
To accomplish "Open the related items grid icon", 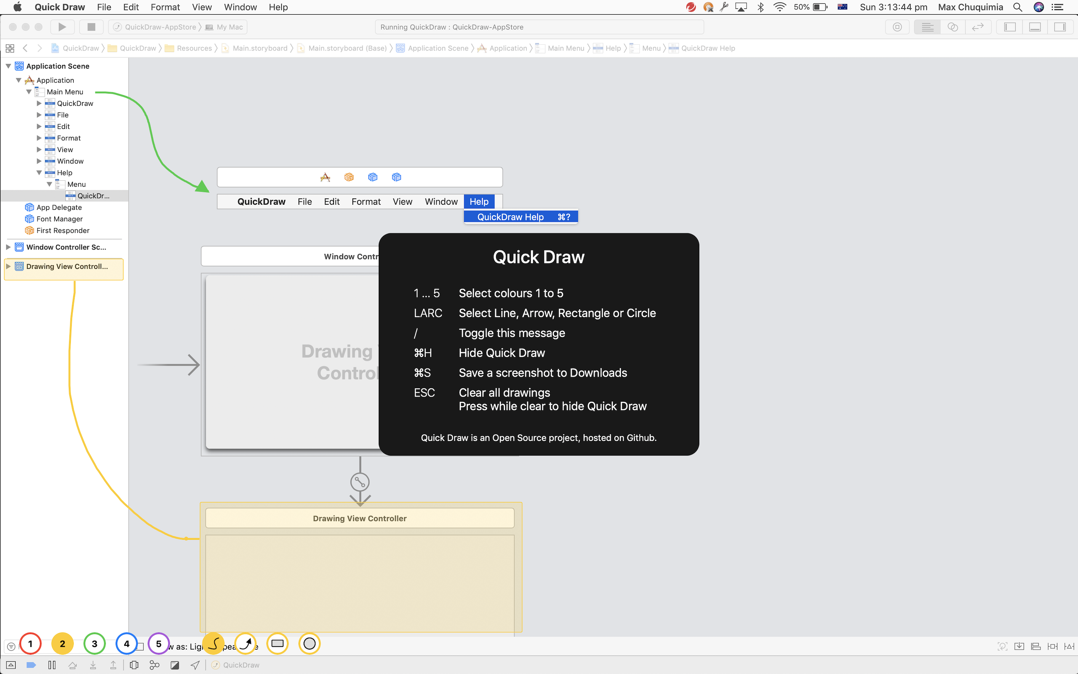I will 10,48.
